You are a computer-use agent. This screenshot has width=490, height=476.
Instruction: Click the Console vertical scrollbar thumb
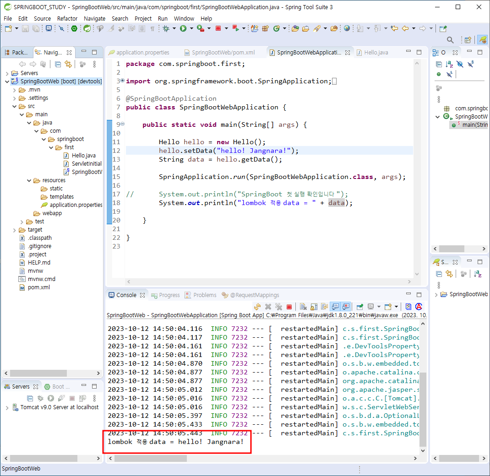423,409
